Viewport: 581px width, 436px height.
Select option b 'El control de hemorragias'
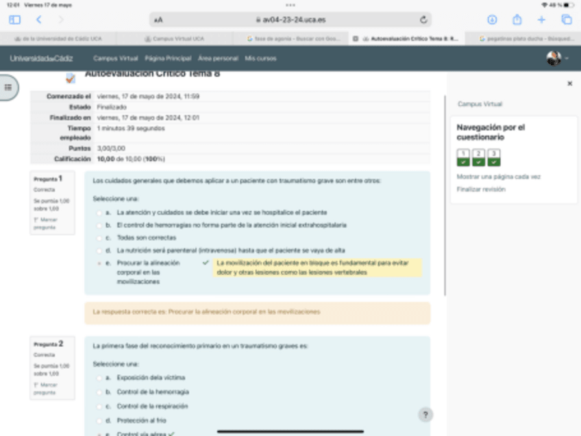pos(99,226)
